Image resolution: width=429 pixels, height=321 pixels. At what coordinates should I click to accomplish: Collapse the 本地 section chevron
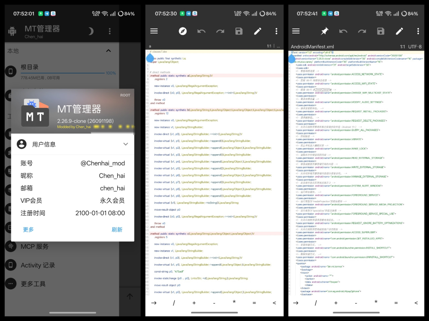click(x=109, y=51)
